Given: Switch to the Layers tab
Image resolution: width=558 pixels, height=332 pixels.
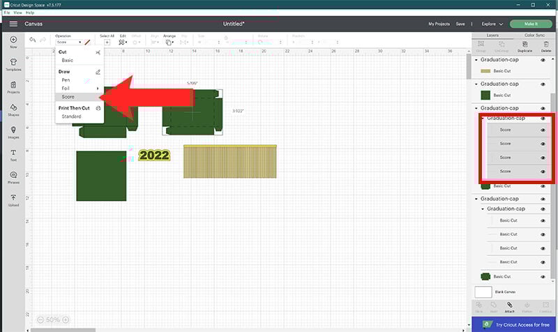Looking at the screenshot, I should [492, 36].
